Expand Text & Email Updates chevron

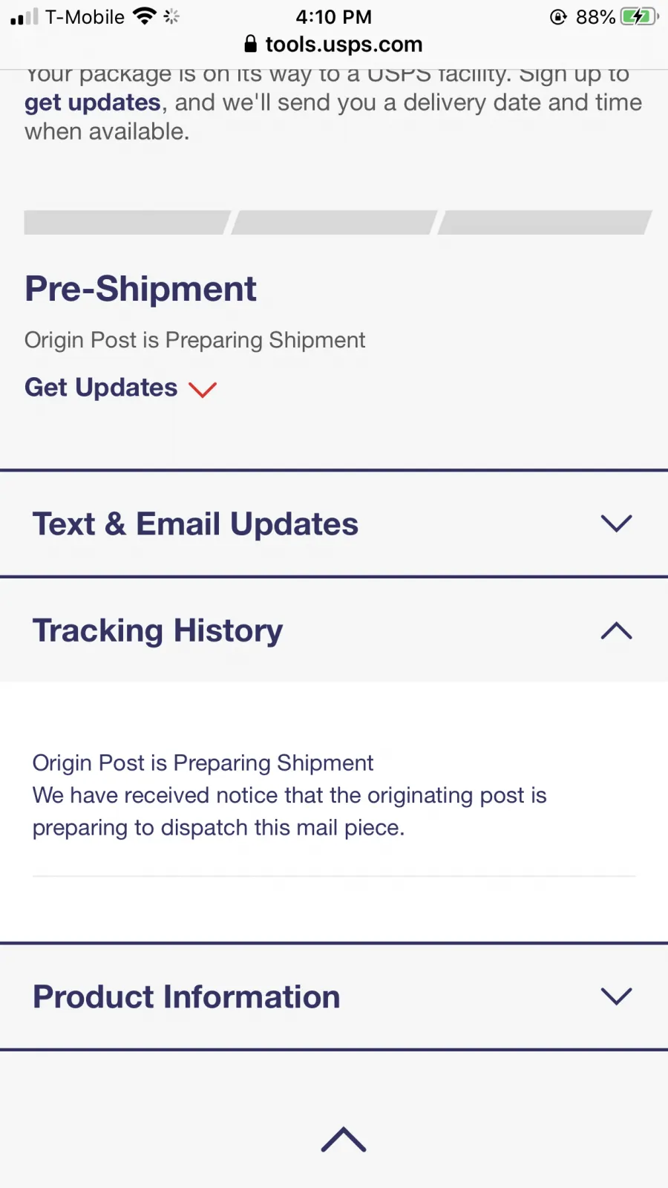616,523
